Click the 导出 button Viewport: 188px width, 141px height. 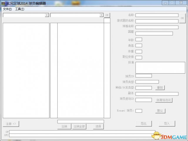(x=143, y=123)
